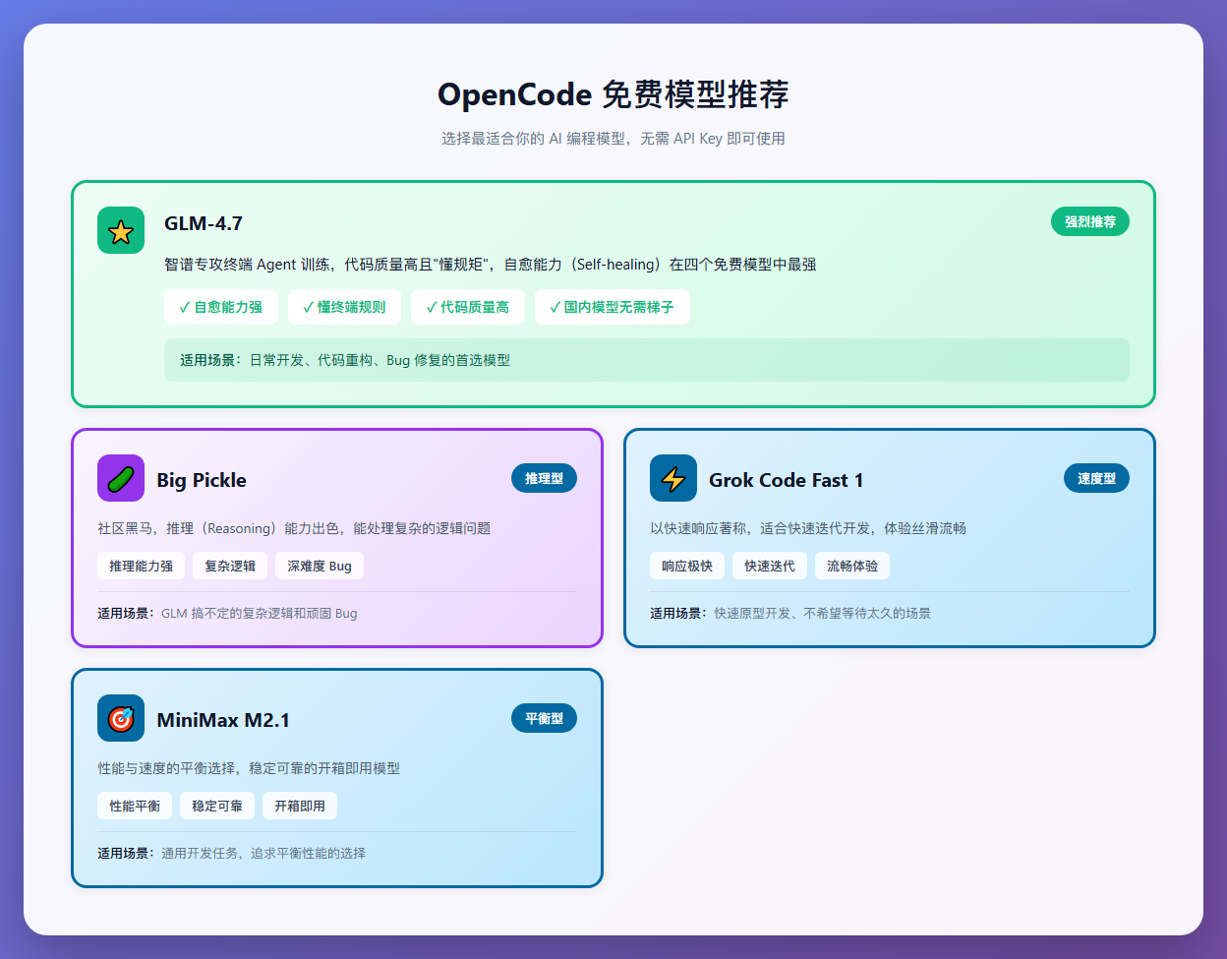The height and width of the screenshot is (959, 1227).
Task: Select the 国内模型无需梯子 tag
Action: tap(613, 307)
